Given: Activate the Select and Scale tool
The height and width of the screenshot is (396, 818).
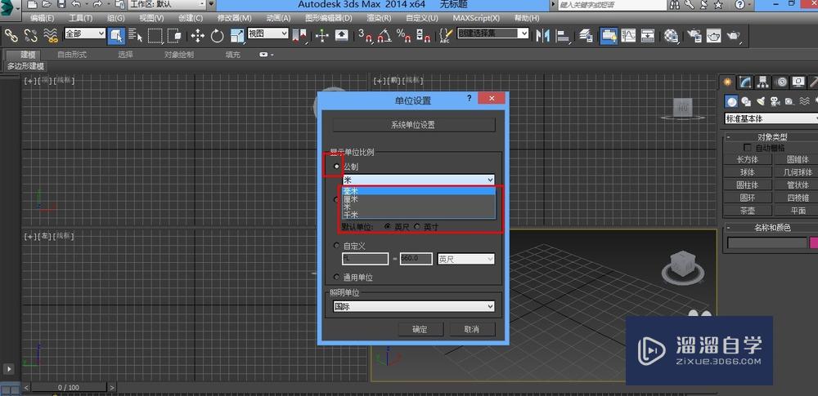Looking at the screenshot, I should [237, 35].
